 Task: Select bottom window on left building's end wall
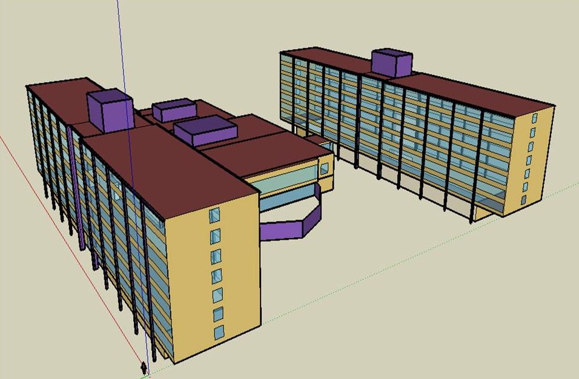coord(219,332)
